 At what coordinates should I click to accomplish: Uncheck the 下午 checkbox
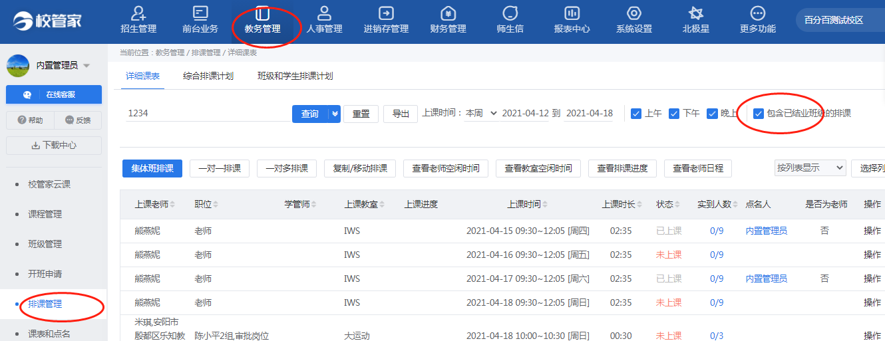(x=674, y=114)
